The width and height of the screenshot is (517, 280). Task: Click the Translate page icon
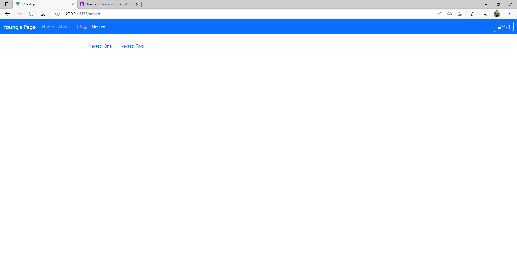(x=449, y=14)
